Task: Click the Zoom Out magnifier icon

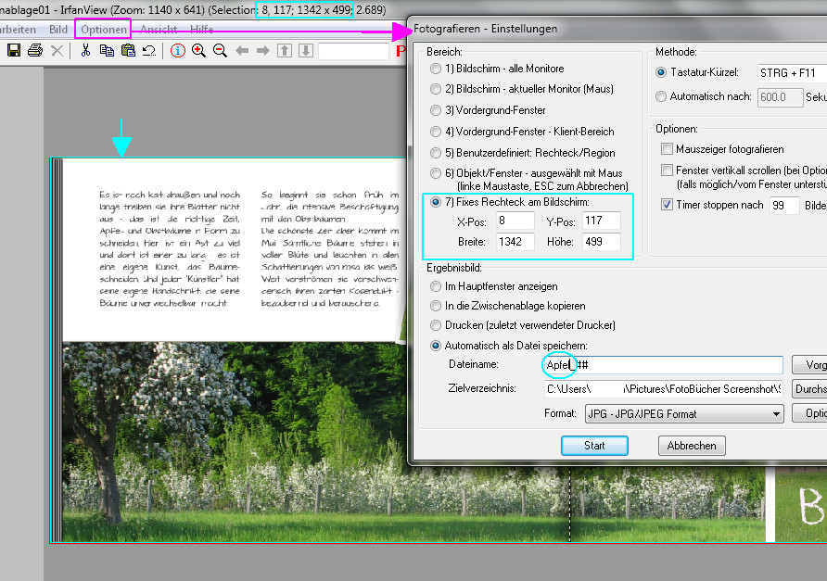Action: coord(220,51)
